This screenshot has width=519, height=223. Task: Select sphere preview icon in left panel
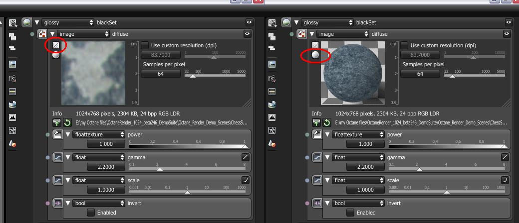[x=56, y=55]
